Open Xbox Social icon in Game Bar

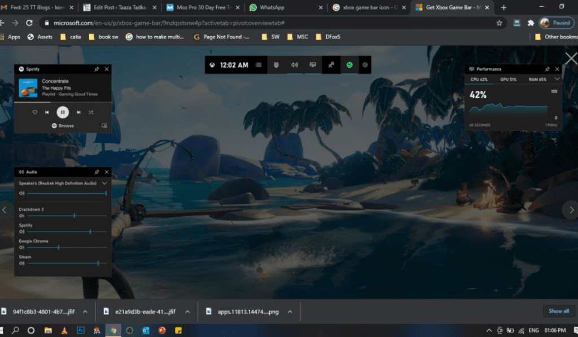(x=331, y=65)
